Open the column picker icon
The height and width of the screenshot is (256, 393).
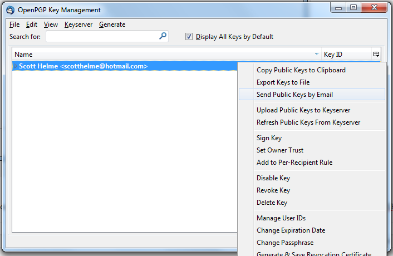[376, 54]
